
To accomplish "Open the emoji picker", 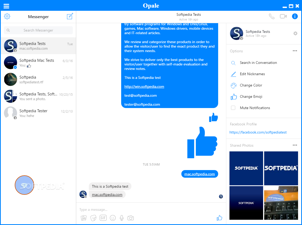I will tap(113, 218).
